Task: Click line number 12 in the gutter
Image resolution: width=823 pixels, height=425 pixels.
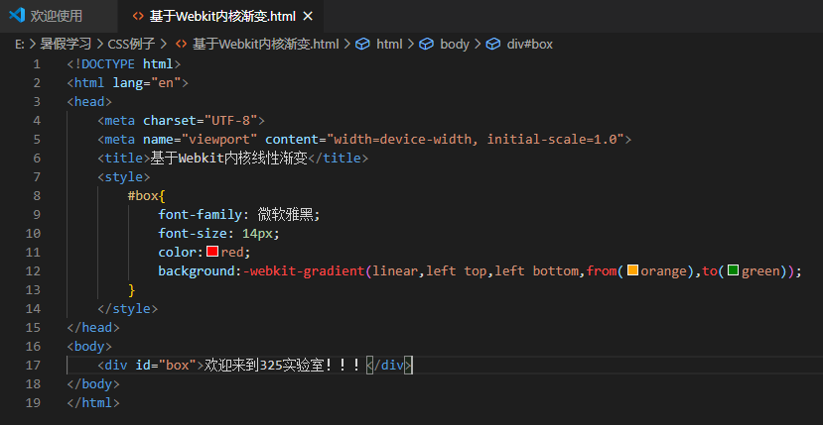Action: click(x=33, y=270)
